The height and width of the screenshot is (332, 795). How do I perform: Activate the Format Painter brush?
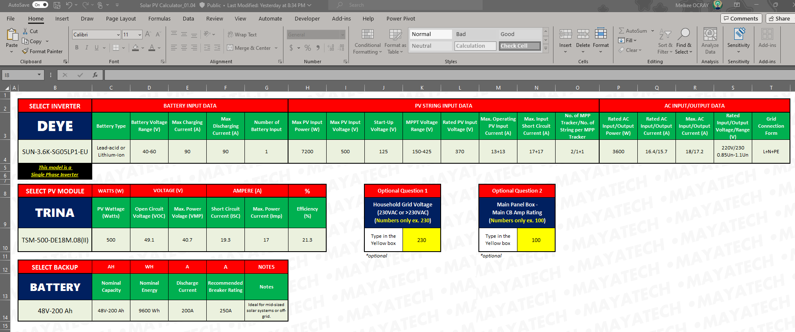[25, 51]
